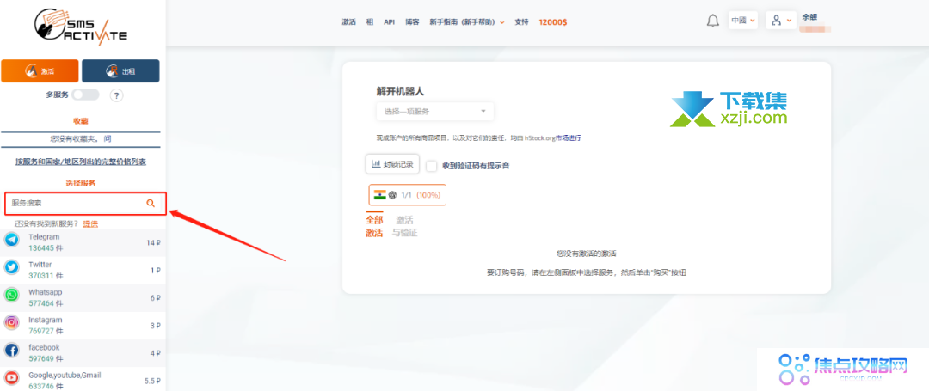
Task: Click the Whatsapp service icon
Action: pos(11,295)
